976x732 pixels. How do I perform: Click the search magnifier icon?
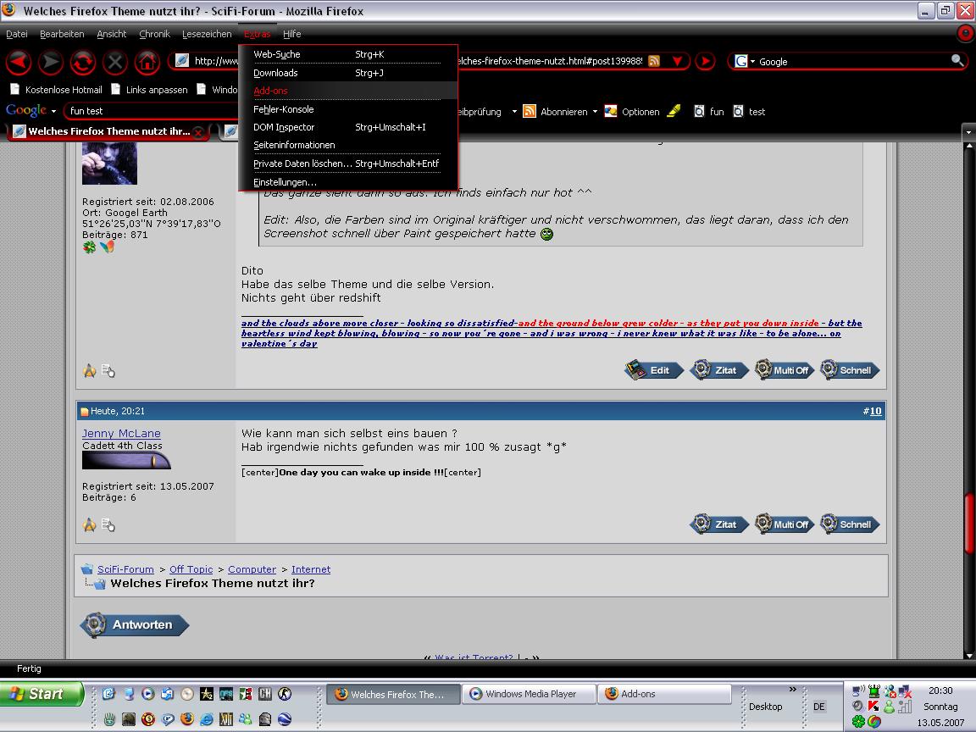pos(957,61)
